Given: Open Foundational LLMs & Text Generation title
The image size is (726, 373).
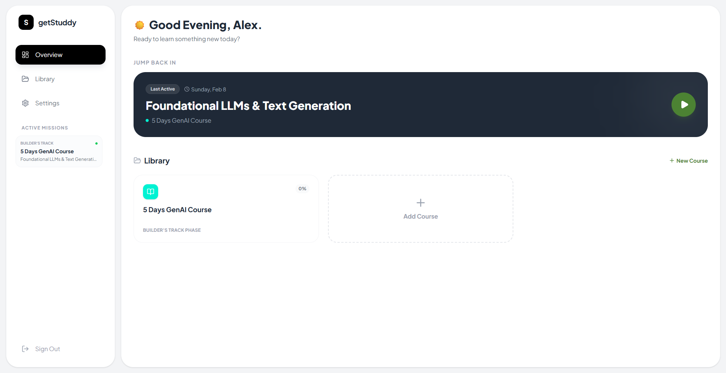Looking at the screenshot, I should point(248,106).
